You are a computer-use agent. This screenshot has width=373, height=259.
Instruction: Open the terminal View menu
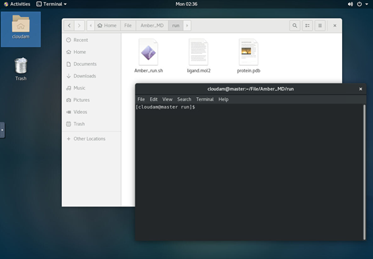tap(167, 99)
